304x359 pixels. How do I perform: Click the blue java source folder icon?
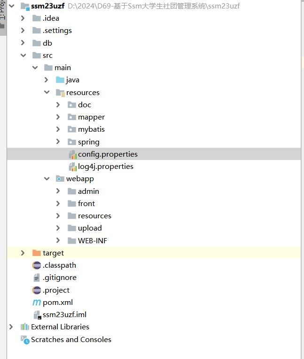(60, 80)
